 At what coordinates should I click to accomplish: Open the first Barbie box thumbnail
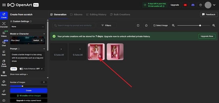coord(96,52)
